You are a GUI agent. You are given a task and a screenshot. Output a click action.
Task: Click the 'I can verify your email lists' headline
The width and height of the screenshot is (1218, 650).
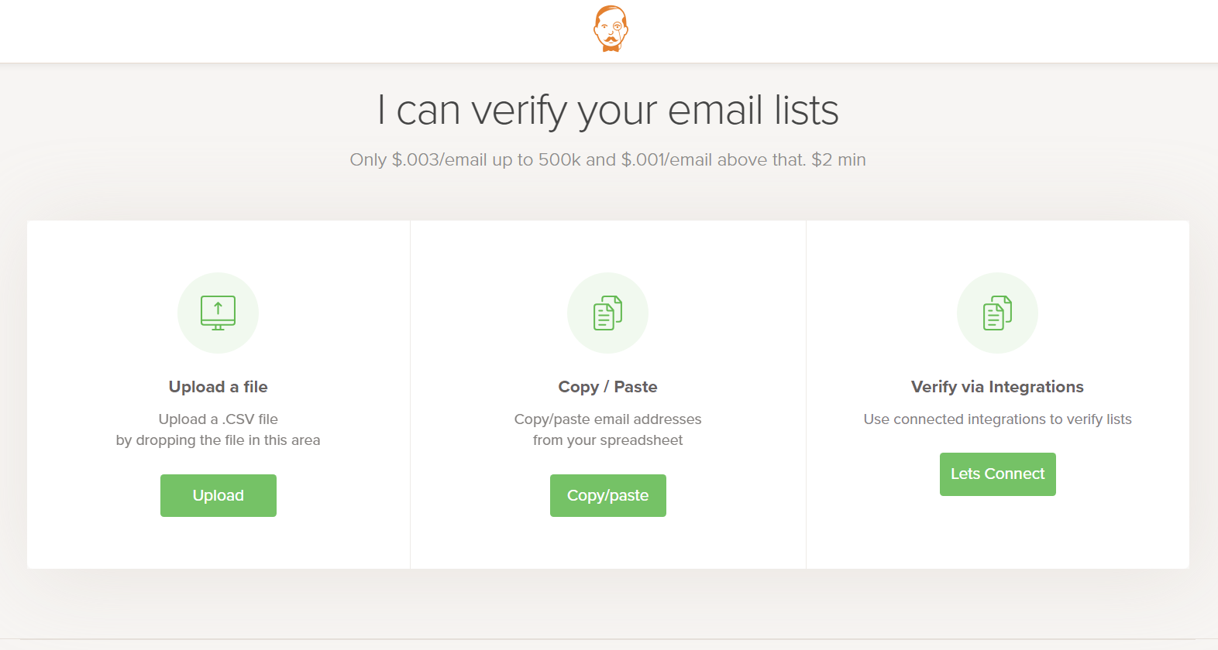tap(608, 110)
